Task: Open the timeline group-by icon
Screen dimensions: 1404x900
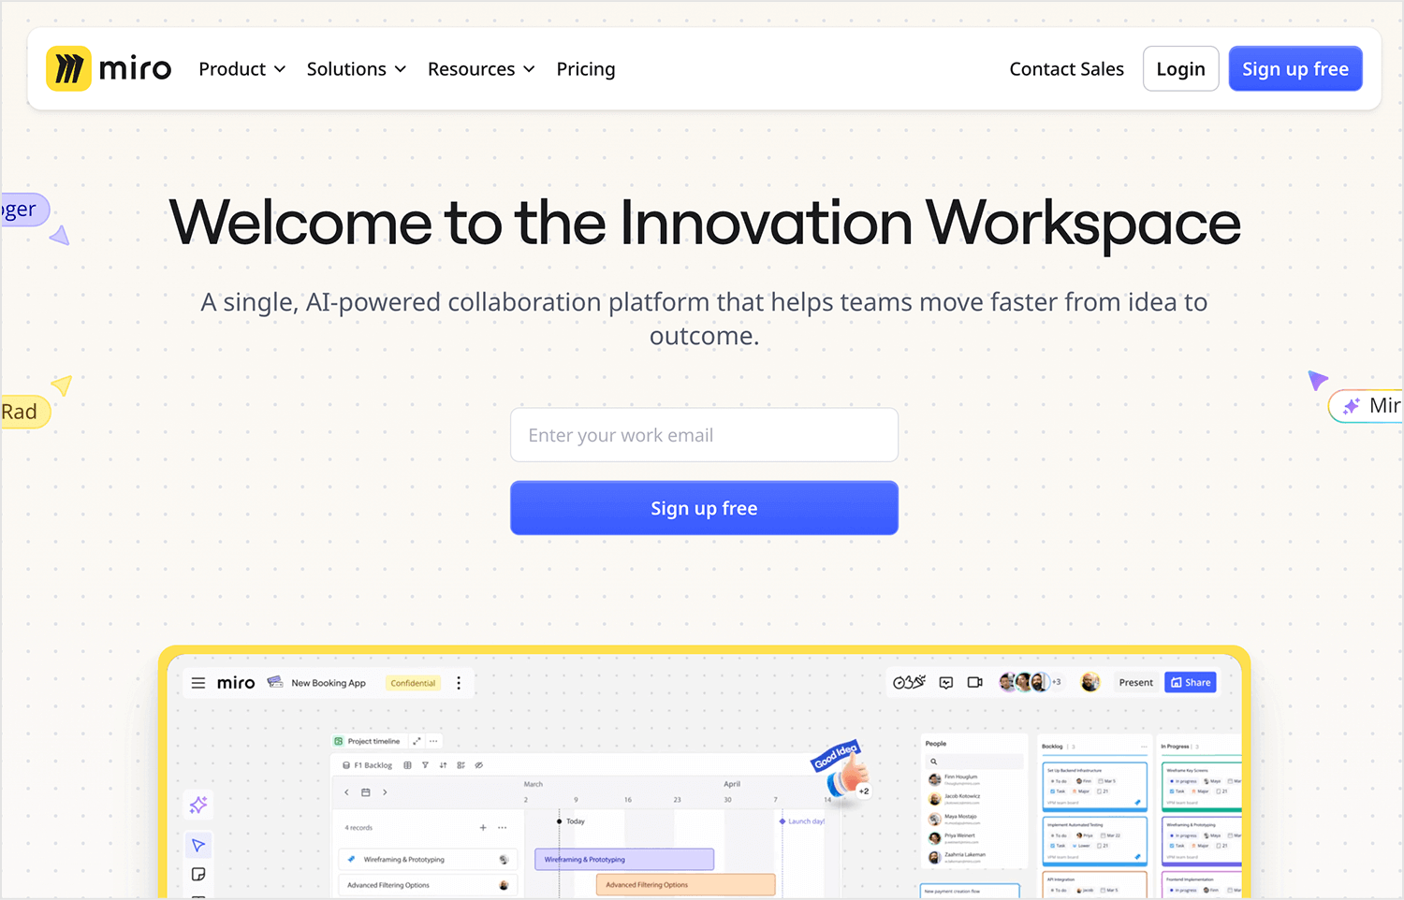Action: pyautogui.click(x=461, y=765)
